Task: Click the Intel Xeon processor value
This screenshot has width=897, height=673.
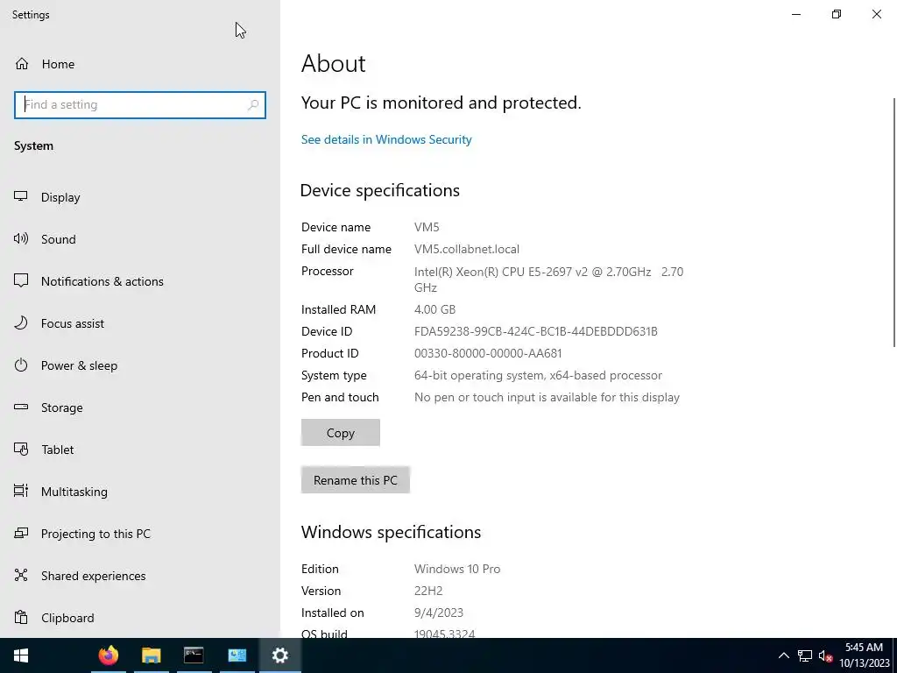Action: click(548, 280)
